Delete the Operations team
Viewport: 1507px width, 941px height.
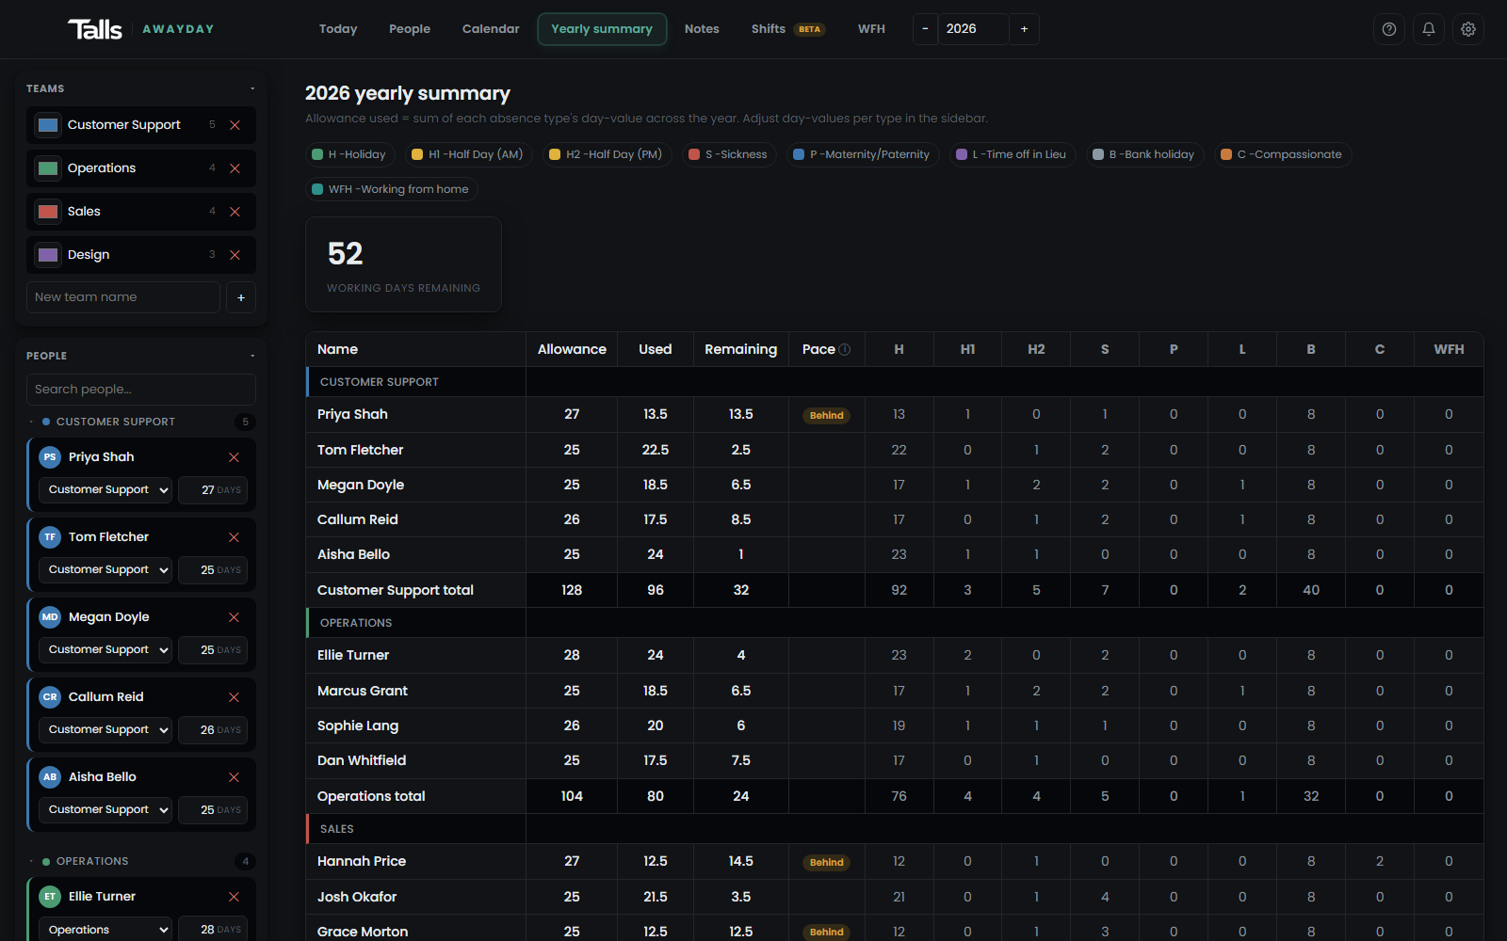pos(235,168)
